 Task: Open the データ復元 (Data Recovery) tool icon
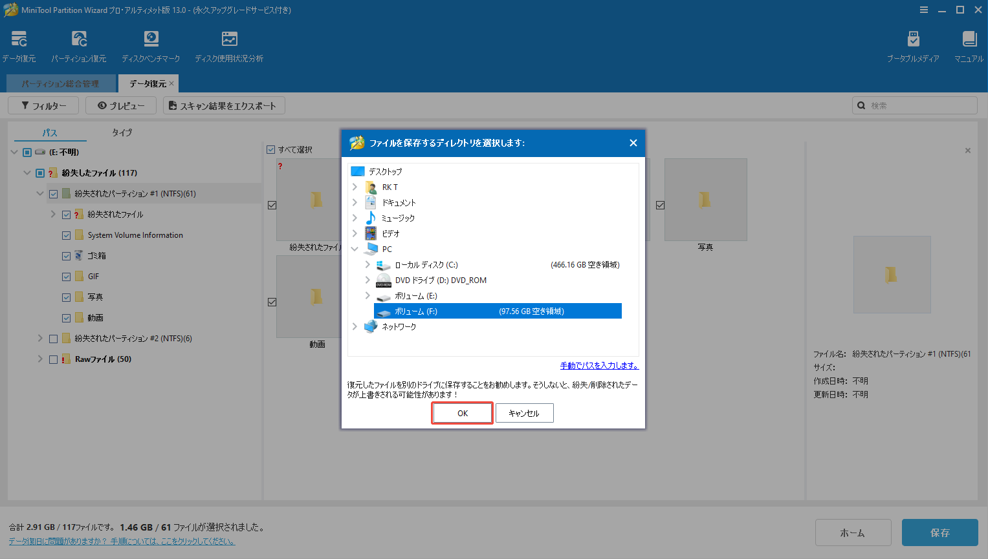(x=19, y=39)
